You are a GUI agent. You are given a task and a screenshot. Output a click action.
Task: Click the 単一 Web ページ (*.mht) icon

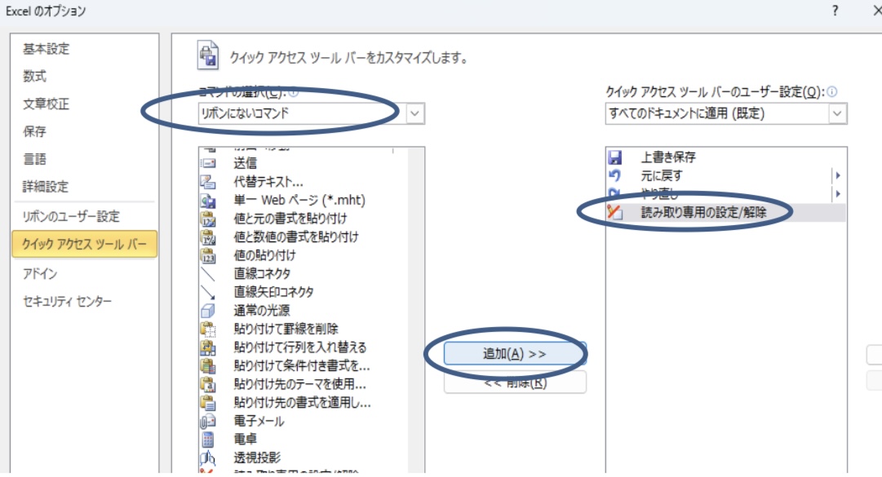pyautogui.click(x=207, y=201)
